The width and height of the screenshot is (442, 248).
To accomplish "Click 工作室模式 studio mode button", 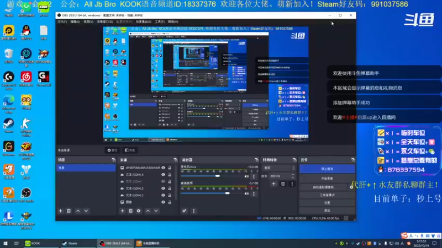I will coord(327,195).
